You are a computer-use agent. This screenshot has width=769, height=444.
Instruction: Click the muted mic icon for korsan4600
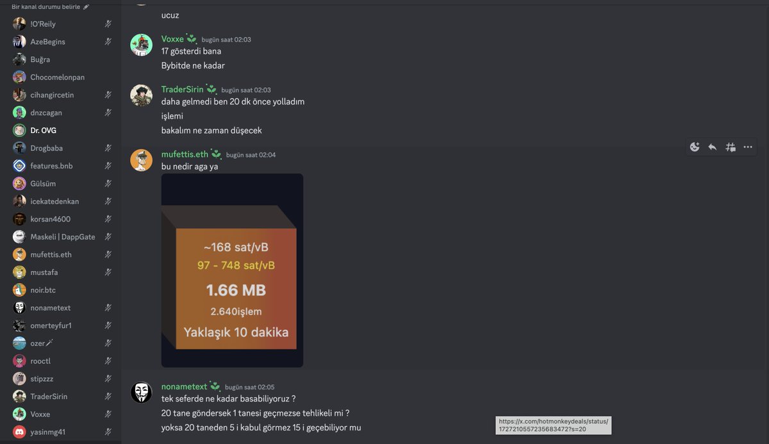point(109,219)
